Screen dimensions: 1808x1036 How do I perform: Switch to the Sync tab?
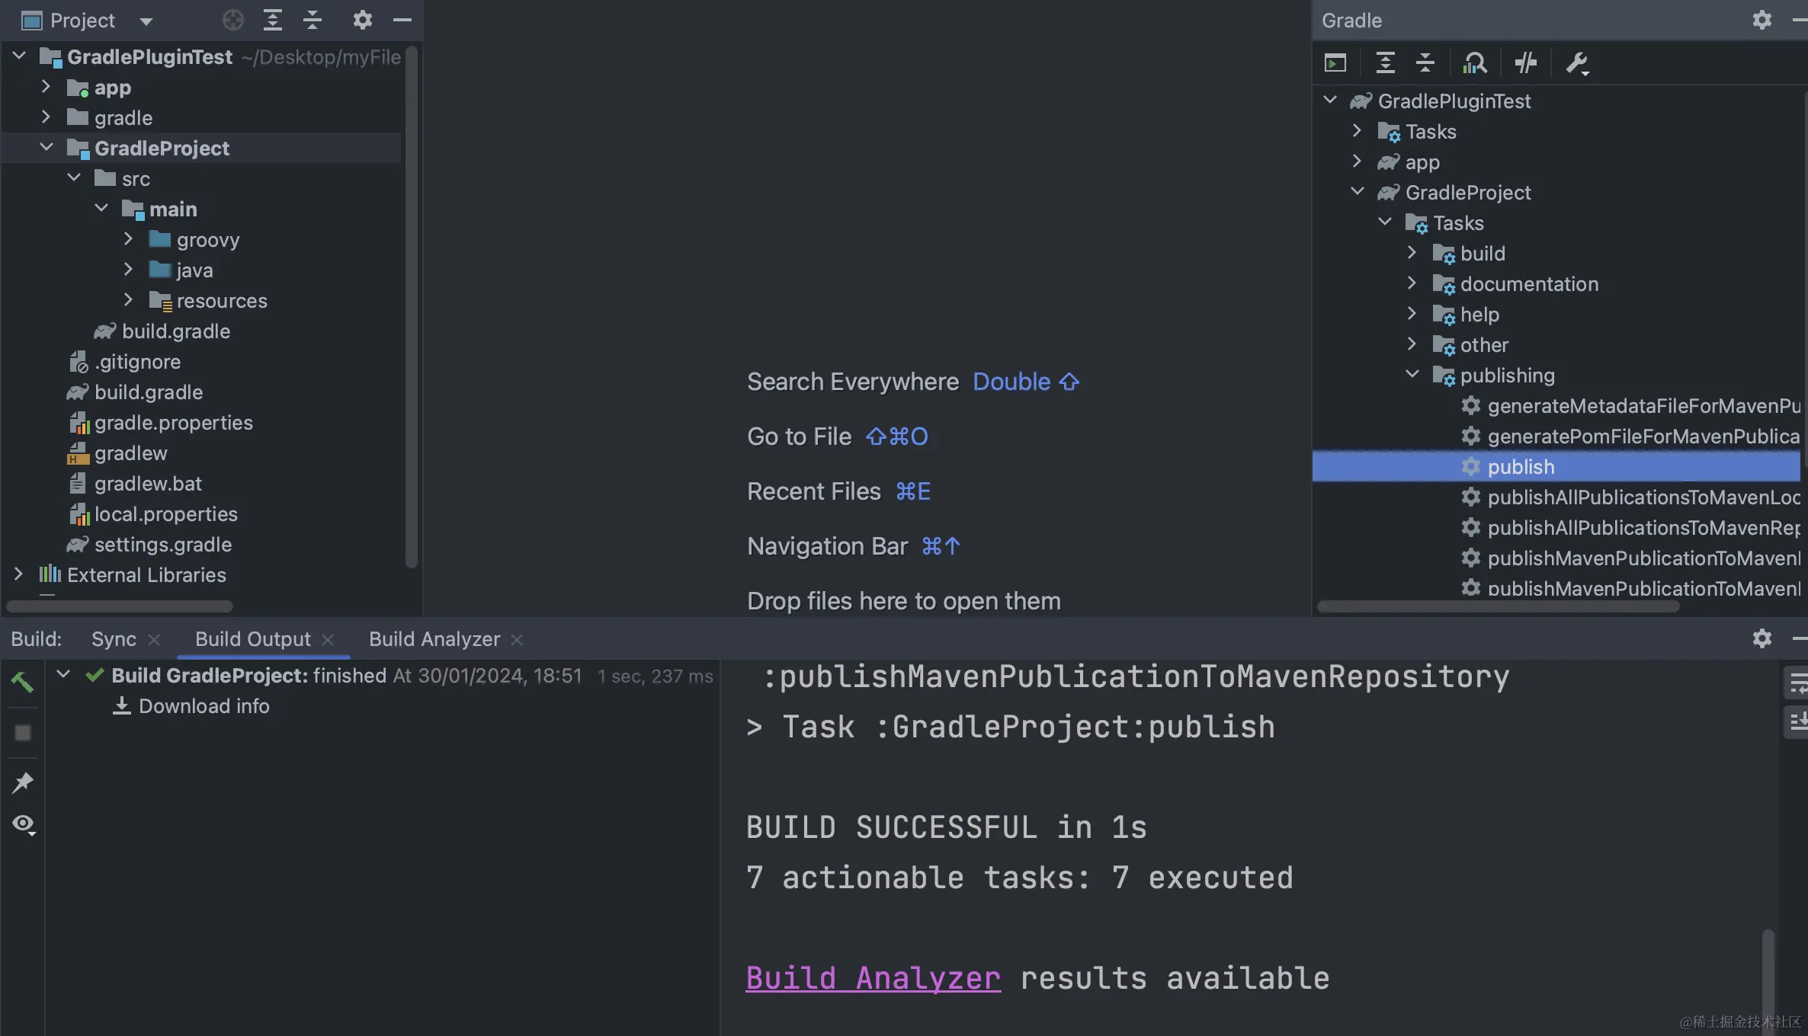tap(114, 639)
